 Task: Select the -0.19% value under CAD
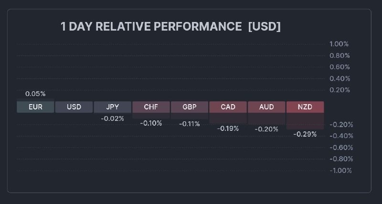[228, 129]
